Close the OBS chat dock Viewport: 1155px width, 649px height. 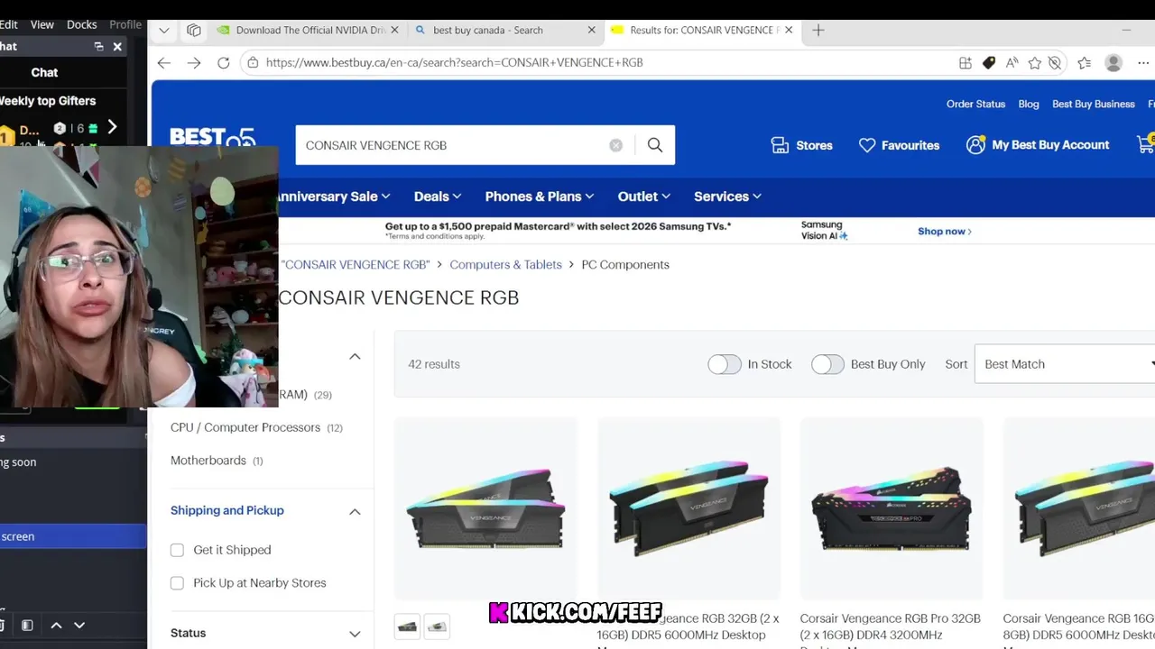(x=117, y=46)
